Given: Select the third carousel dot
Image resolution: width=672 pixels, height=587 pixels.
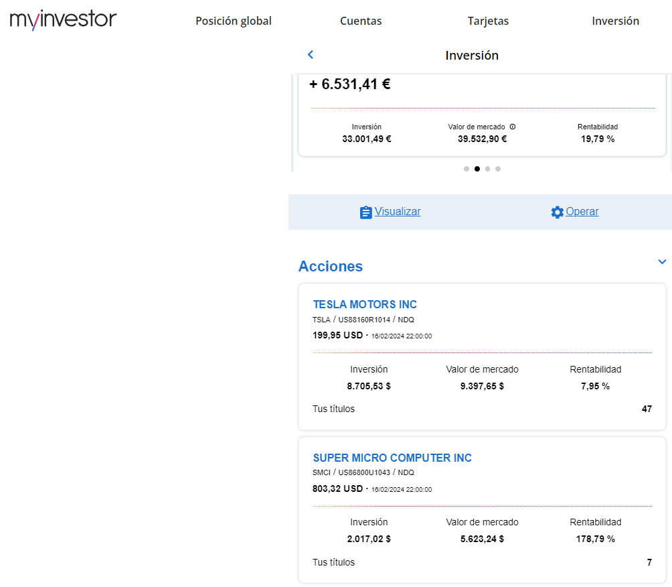Looking at the screenshot, I should 487,169.
